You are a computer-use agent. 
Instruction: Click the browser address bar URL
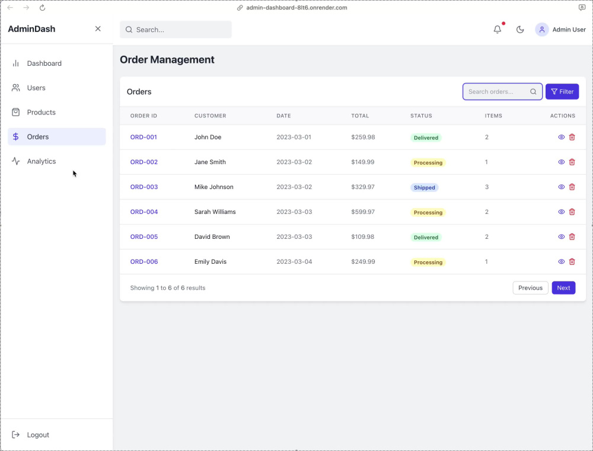coord(296,8)
